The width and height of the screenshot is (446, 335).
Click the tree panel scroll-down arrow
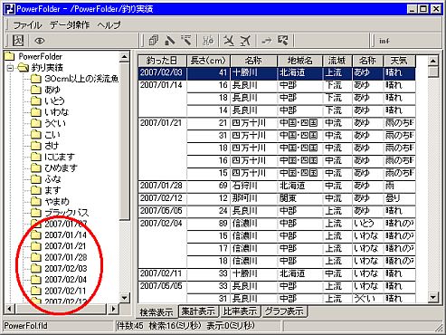125,298
